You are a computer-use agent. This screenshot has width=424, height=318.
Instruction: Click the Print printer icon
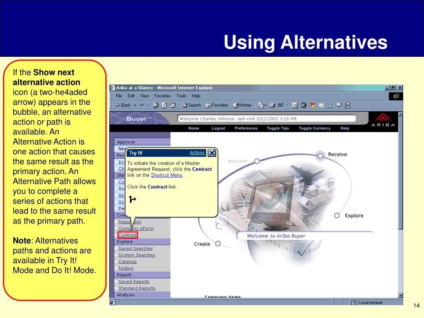272,105
